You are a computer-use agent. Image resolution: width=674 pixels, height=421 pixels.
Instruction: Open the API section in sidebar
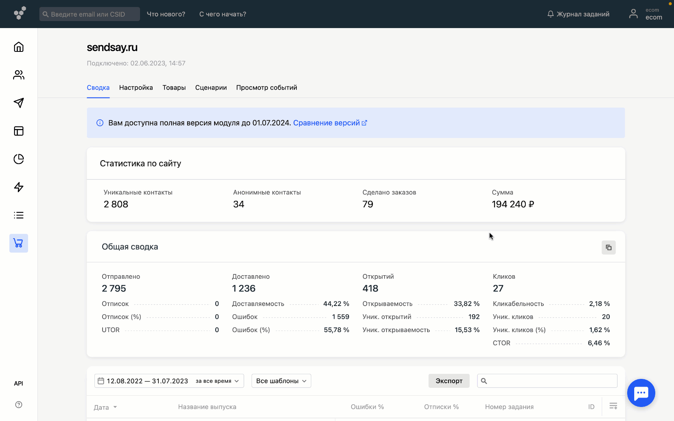18,384
